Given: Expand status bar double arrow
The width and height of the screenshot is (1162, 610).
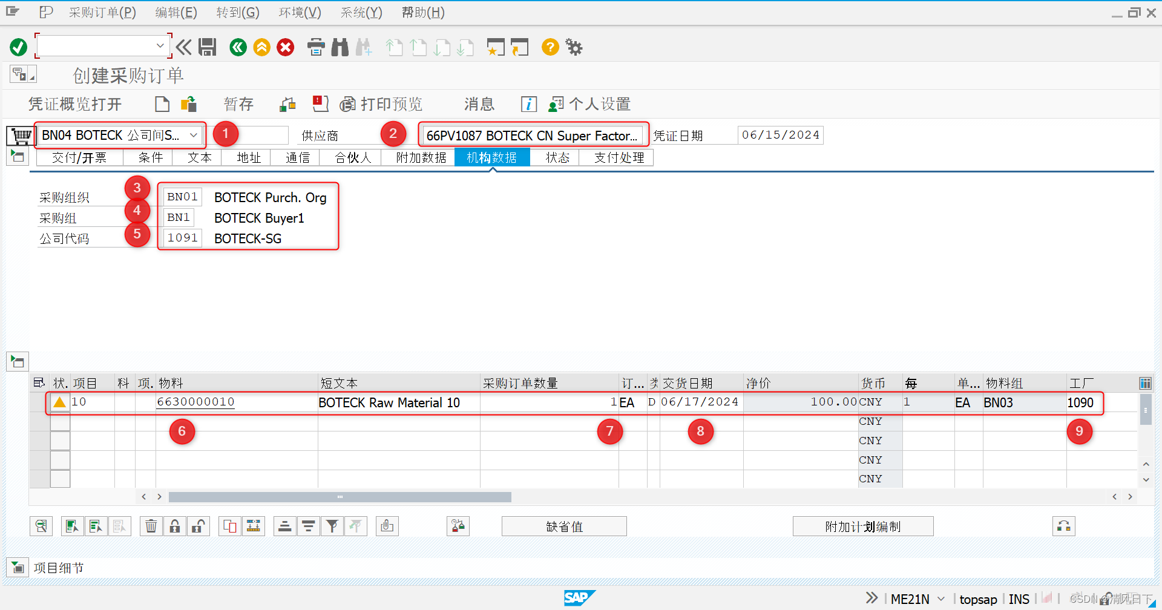Looking at the screenshot, I should pyautogui.click(x=871, y=598).
